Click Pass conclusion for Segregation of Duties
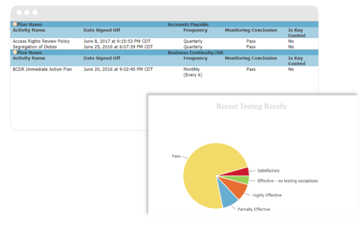Viewport: 363px width, 233px height. 251,46
